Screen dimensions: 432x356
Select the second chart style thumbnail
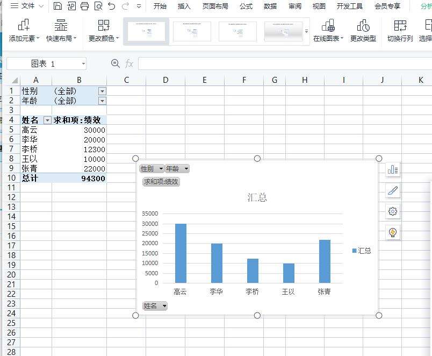pos(192,31)
